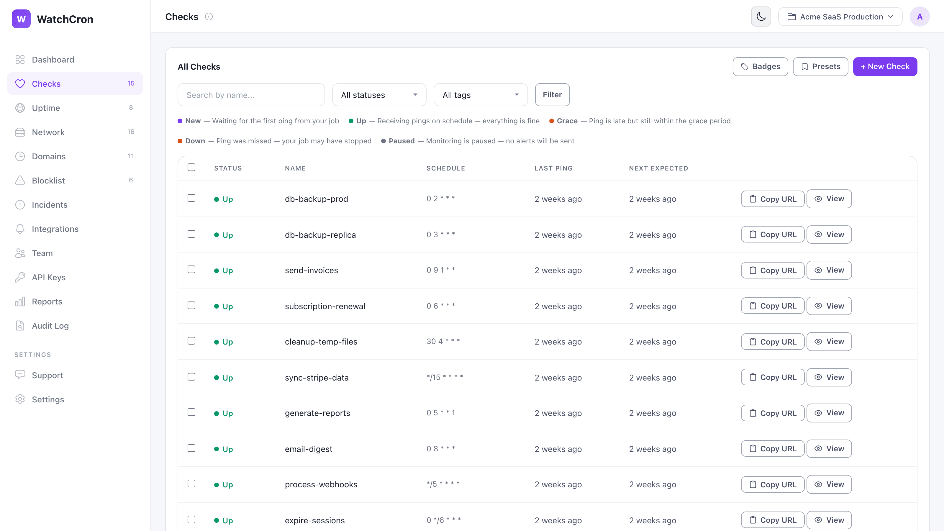Open the Presets button
The image size is (944, 531).
[x=820, y=67]
